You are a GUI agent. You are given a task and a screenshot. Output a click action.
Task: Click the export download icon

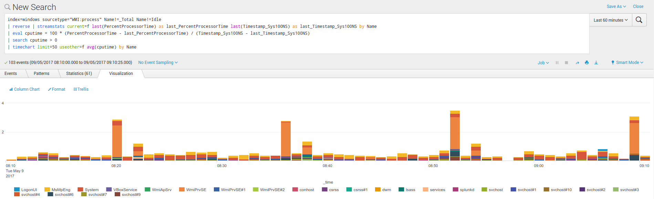596,63
